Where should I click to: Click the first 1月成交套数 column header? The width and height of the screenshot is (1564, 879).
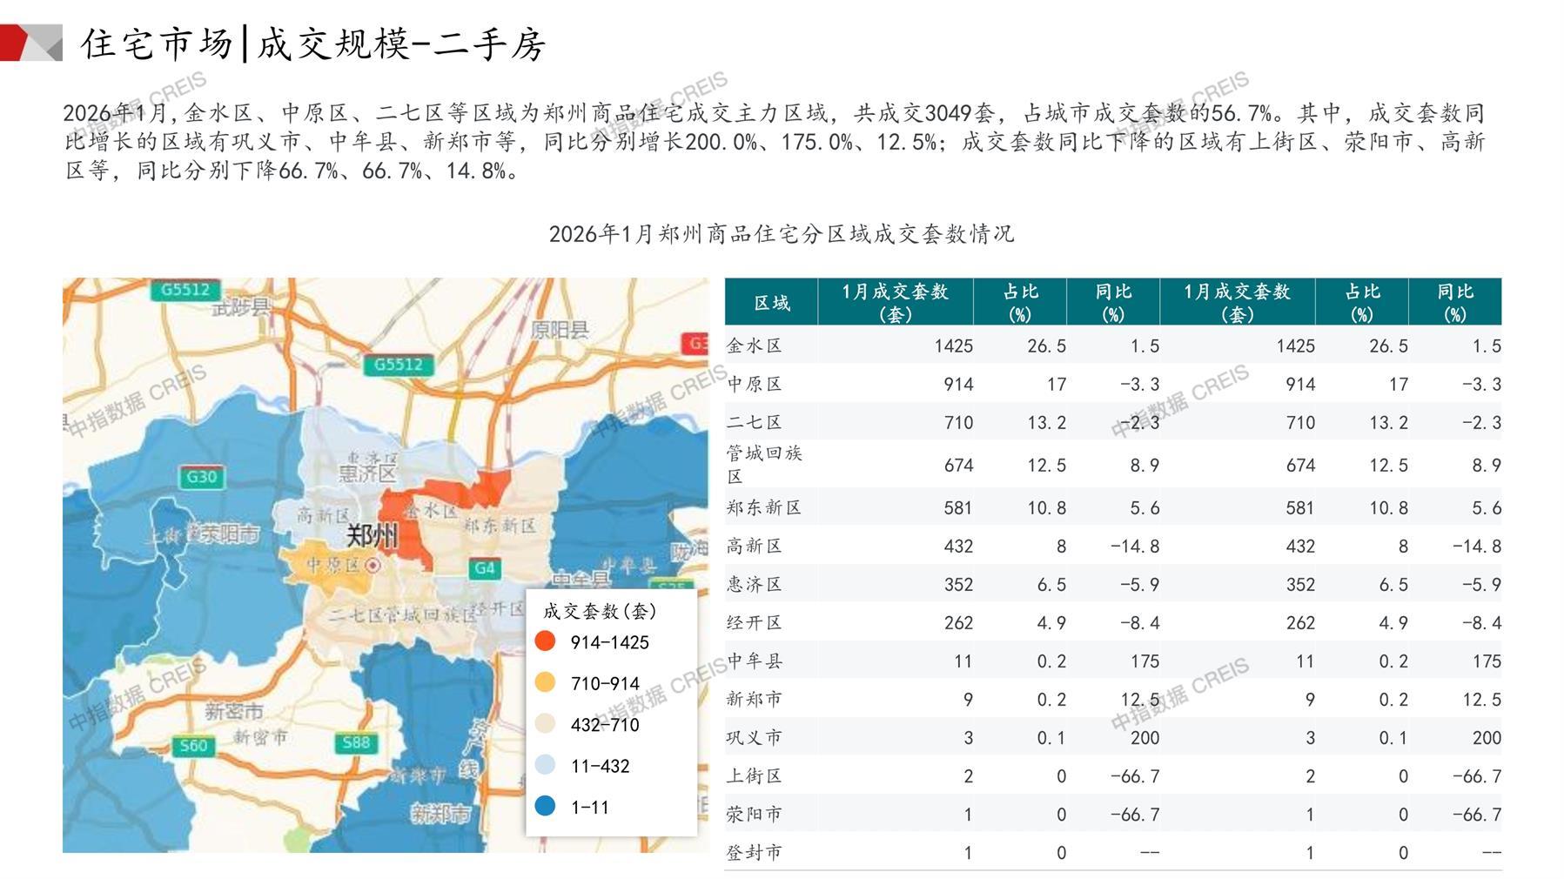point(895,302)
